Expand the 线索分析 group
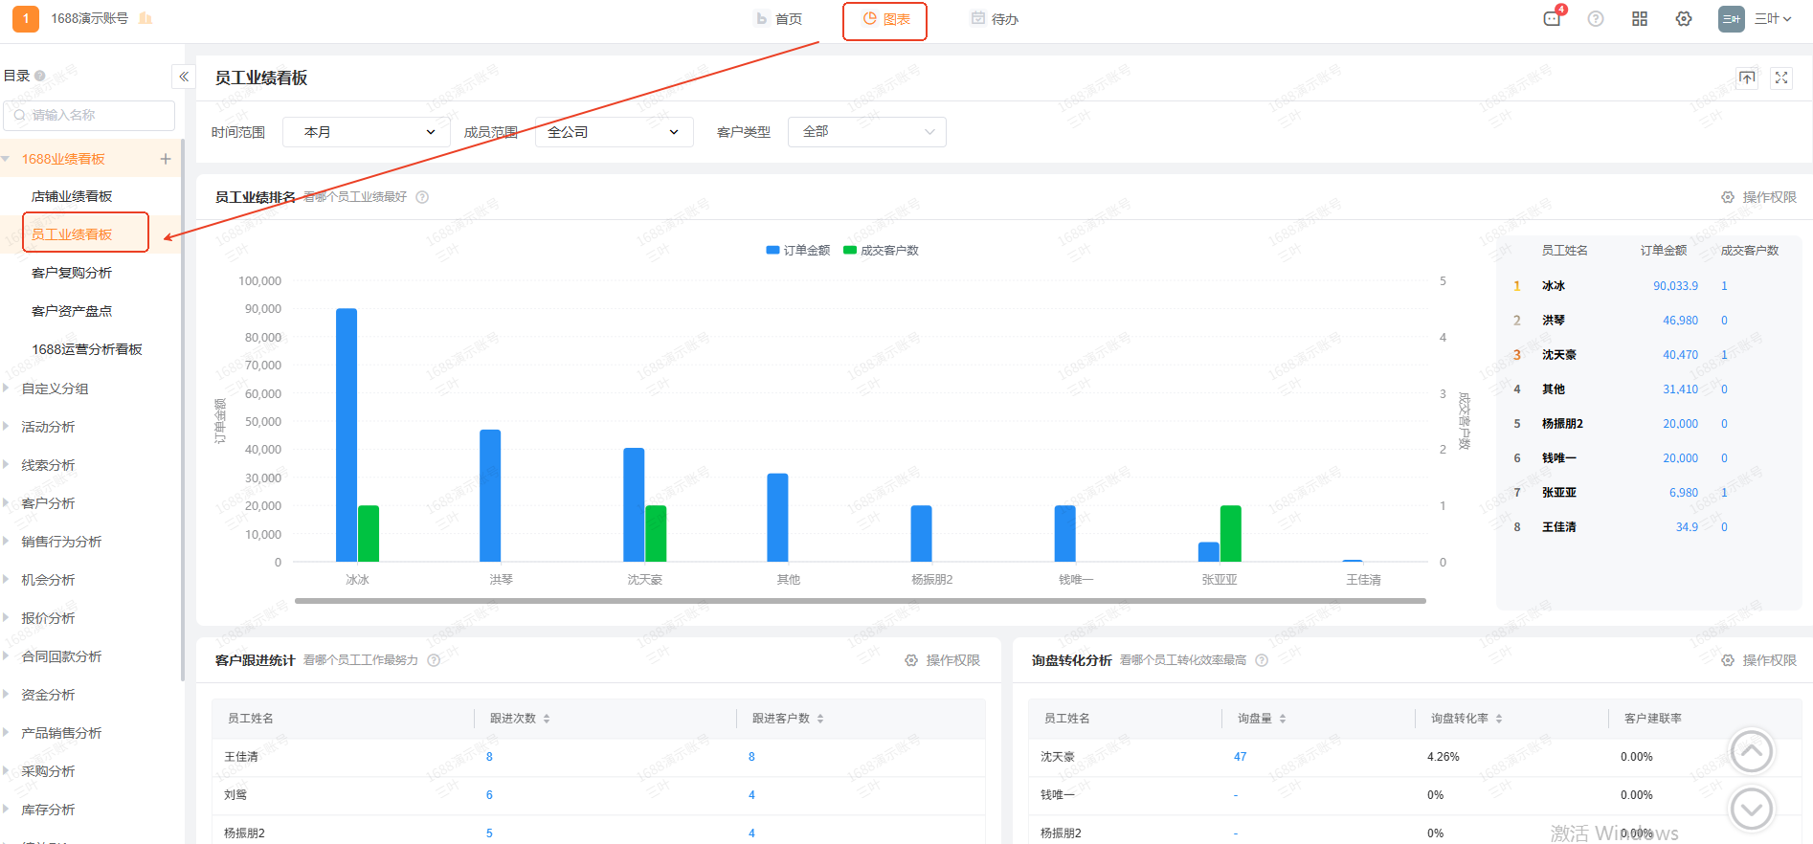1813x844 pixels. click(x=6, y=465)
